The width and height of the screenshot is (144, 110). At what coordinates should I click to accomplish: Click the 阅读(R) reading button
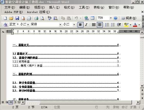(x=129, y=18)
